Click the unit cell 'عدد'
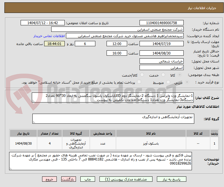This screenshot has height=187, width=224. pos(103,143)
